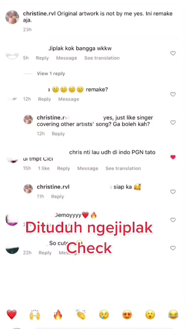Screen dimensions: 185x329
Task: Open christine.rvl avatar at top caption
Action: click(x=12, y=17)
